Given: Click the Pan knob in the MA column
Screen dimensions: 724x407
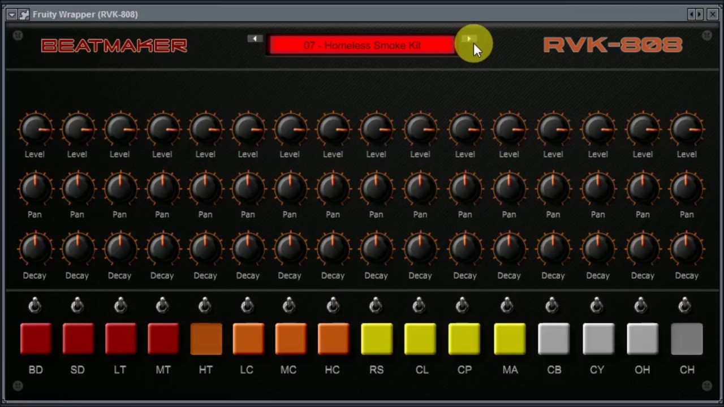Looking at the screenshot, I should pos(509,189).
